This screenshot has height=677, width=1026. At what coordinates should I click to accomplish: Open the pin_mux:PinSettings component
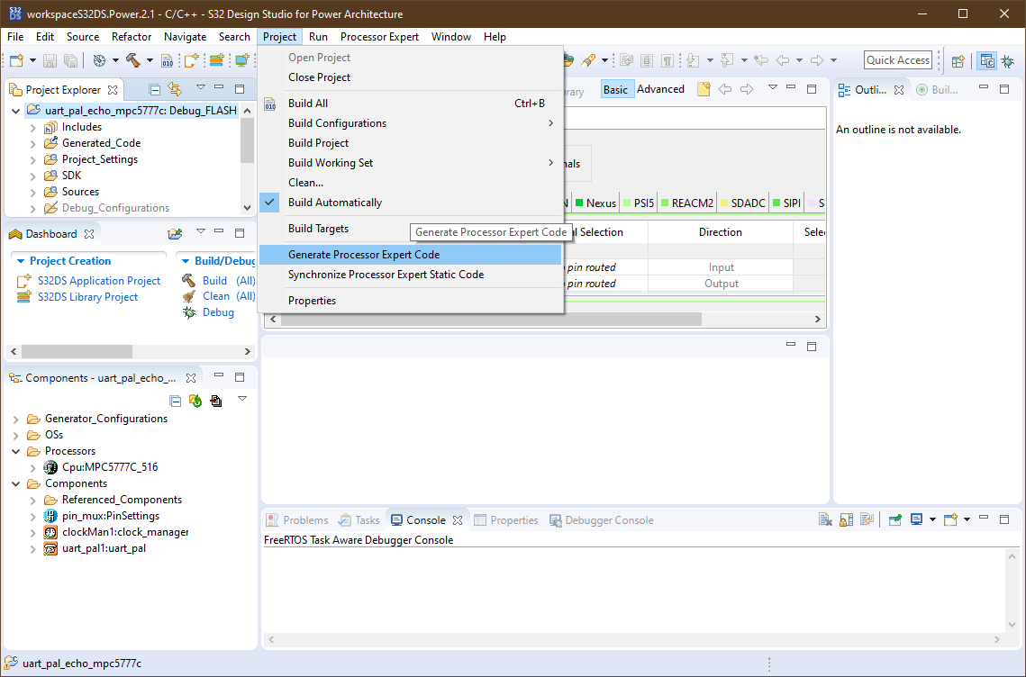[x=110, y=516]
